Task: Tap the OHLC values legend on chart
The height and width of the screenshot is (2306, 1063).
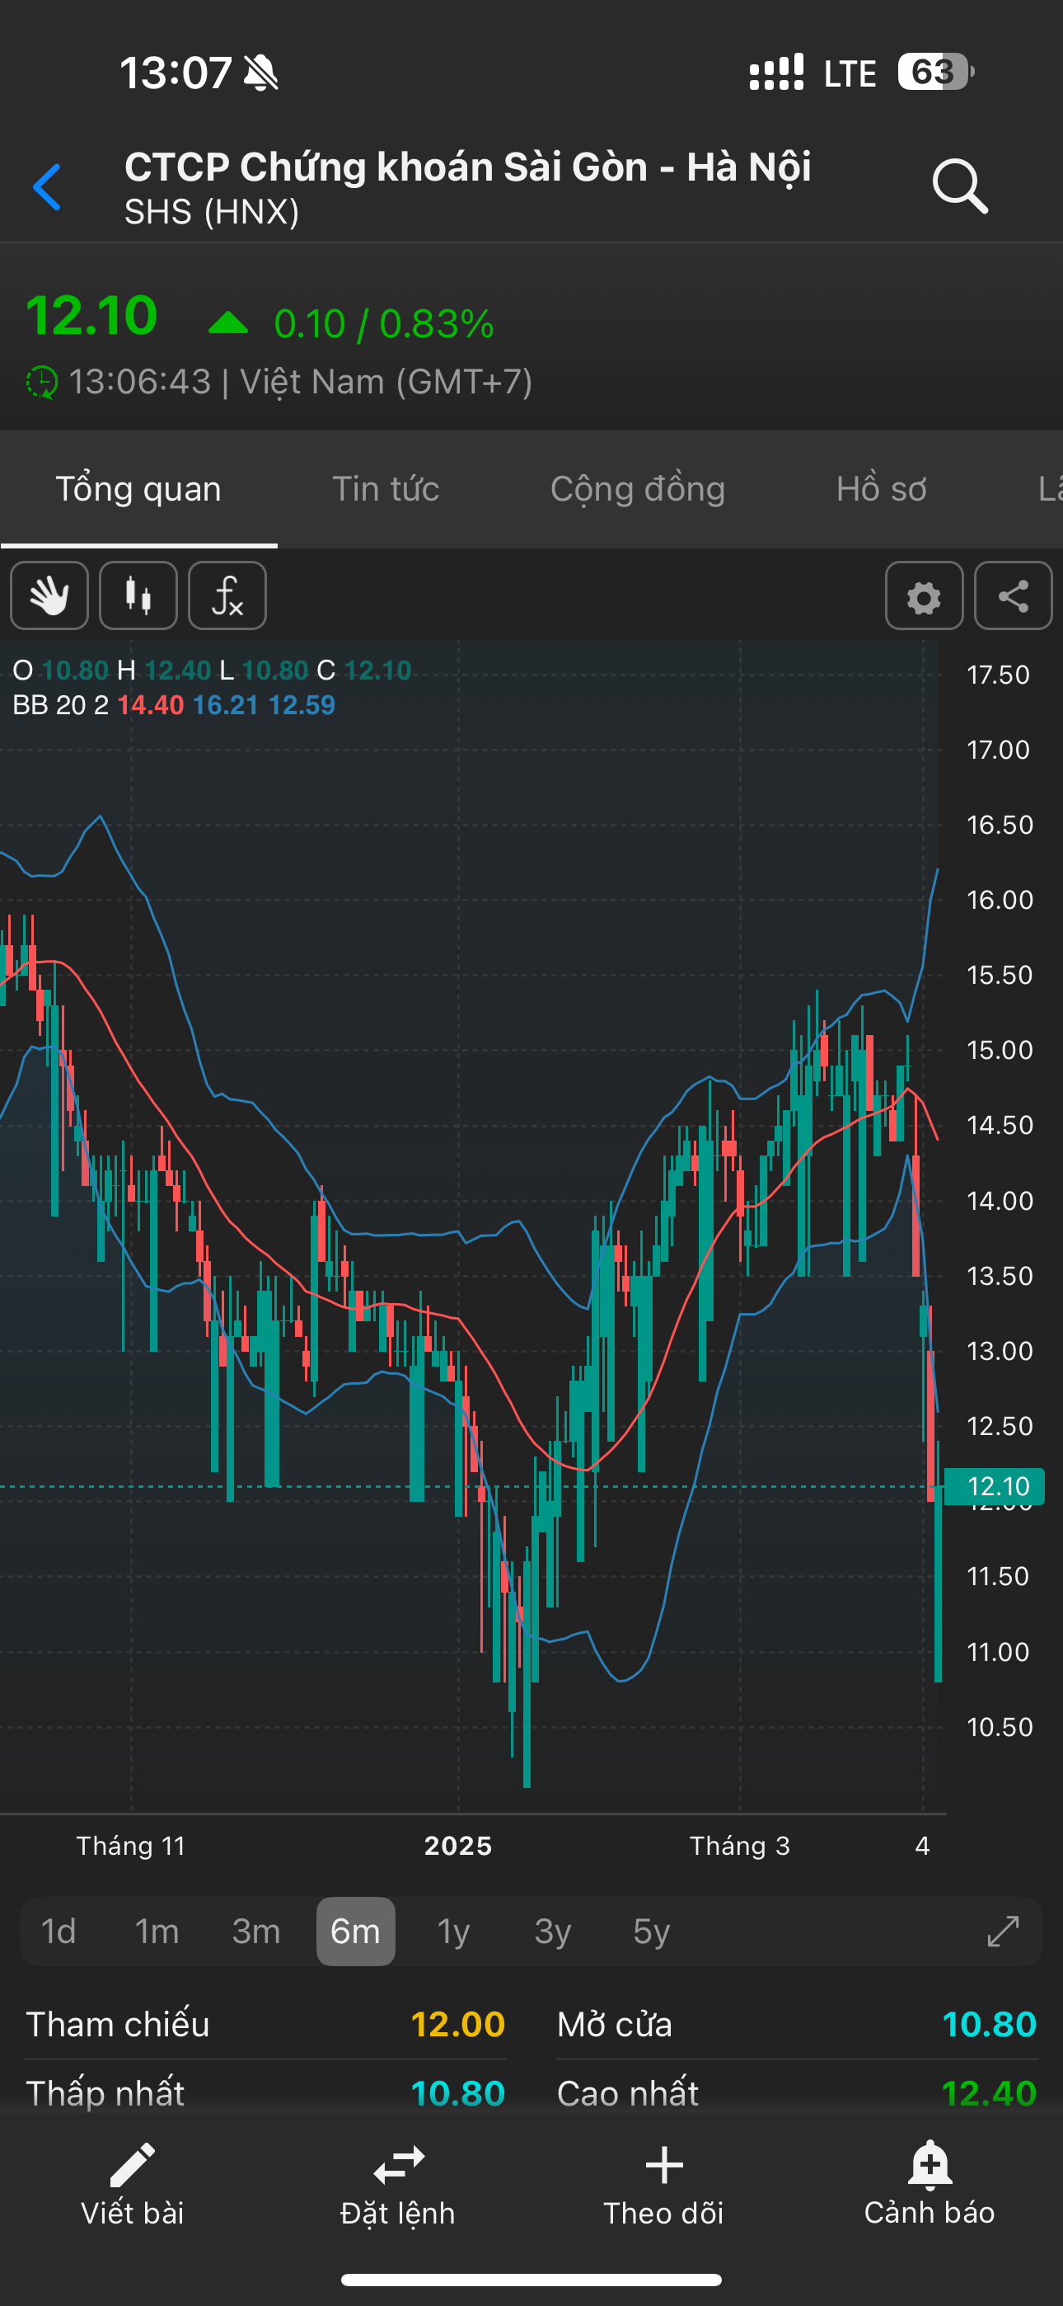Action: coord(212,671)
